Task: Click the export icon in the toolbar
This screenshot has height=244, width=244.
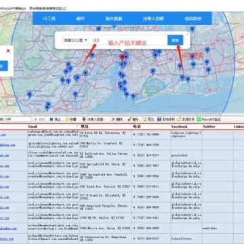Action: tap(144, 119)
